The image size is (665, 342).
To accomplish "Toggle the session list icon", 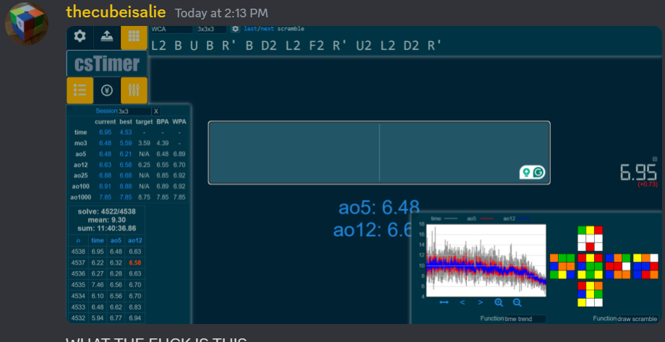I will pos(80,90).
